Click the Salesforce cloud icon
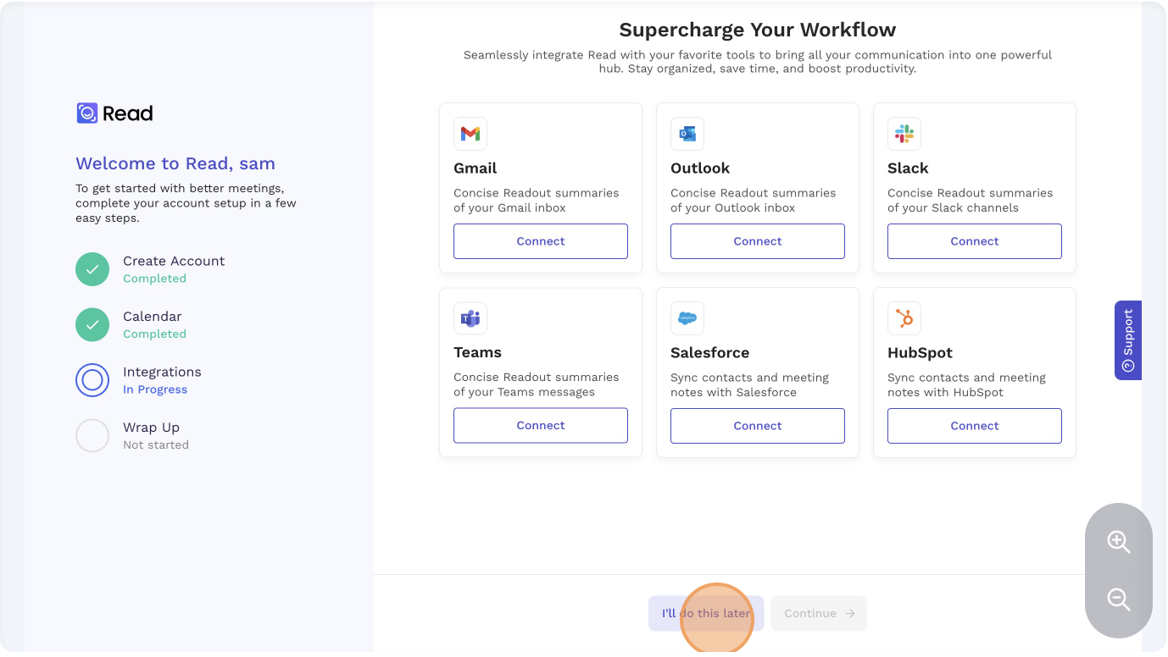The height and width of the screenshot is (657, 1168). point(687,318)
